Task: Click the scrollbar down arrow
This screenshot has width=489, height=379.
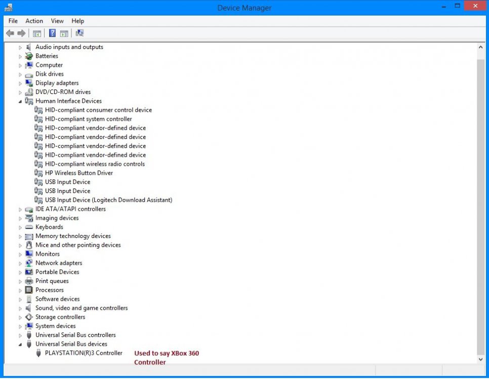Action: [x=481, y=359]
